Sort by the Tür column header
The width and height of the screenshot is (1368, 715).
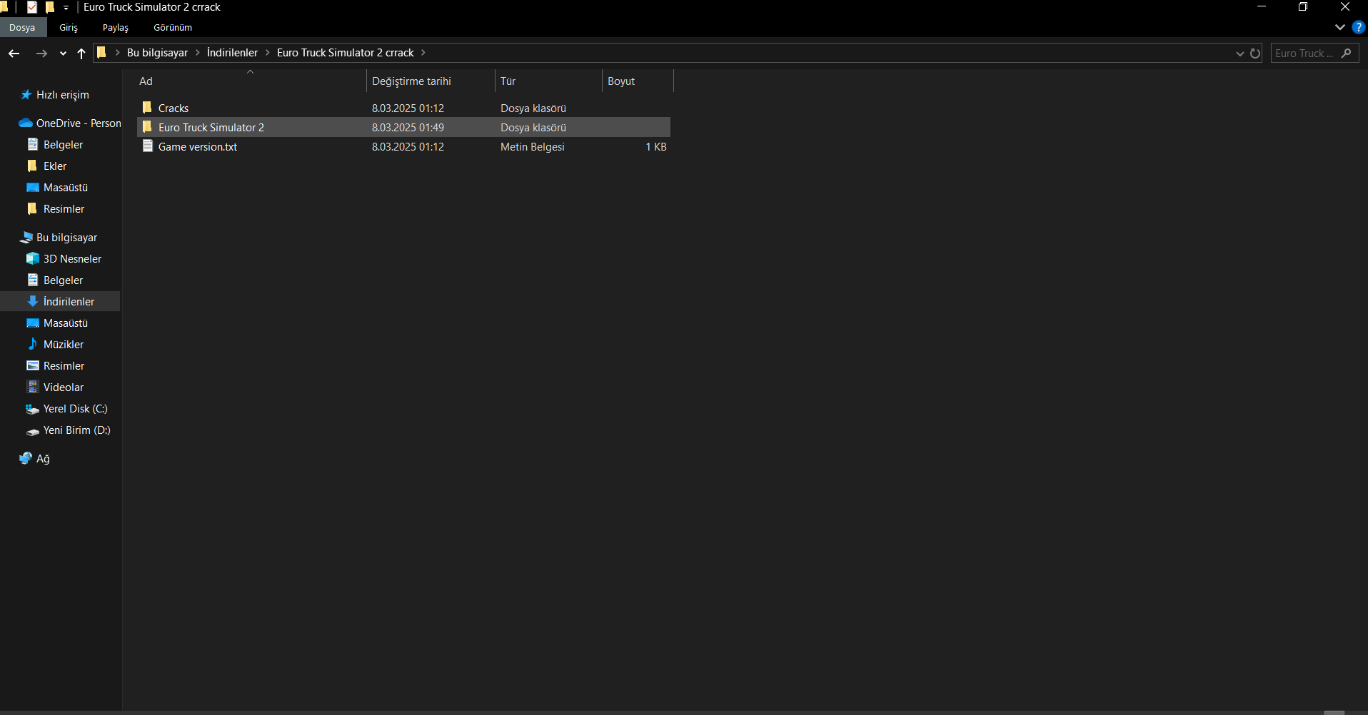tap(548, 81)
